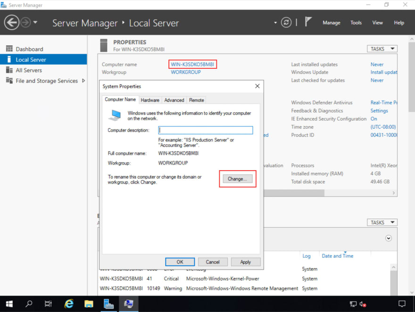
Task: Click right arrow of properties horizontal scrollbar
Action: click(x=394, y=193)
